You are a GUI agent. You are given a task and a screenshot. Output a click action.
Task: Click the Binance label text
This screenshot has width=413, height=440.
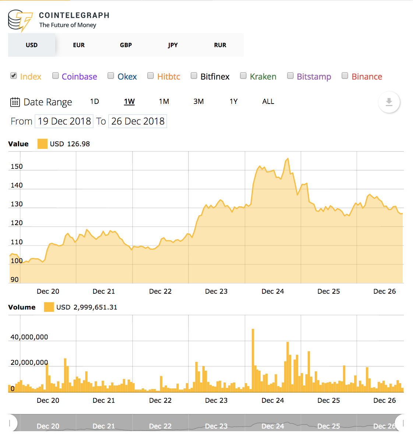pyautogui.click(x=367, y=77)
